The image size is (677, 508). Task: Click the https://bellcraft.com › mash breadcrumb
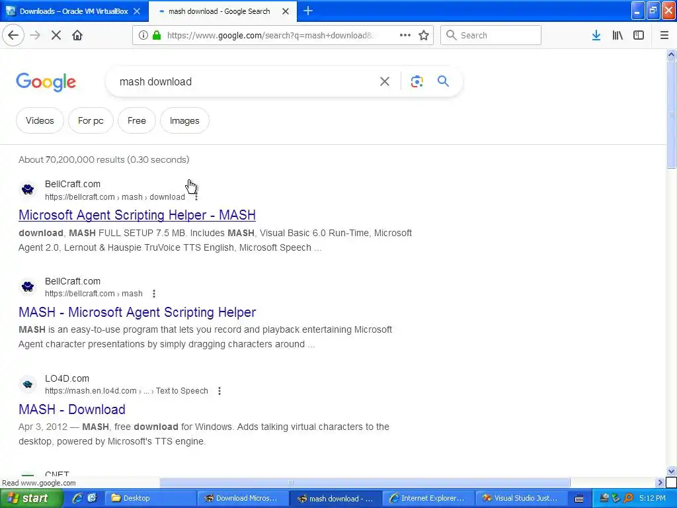(94, 294)
